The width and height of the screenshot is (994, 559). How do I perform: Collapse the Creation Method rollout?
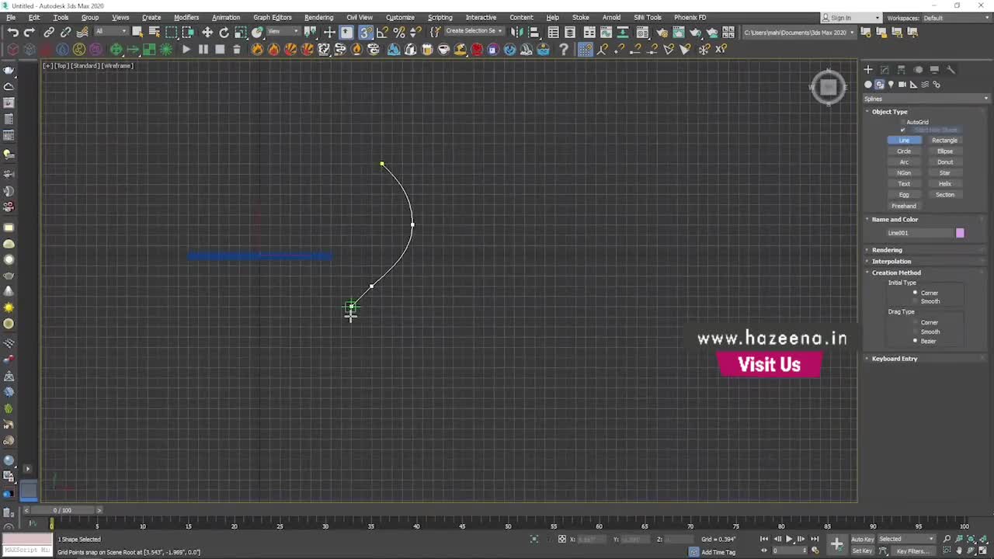[x=896, y=273]
